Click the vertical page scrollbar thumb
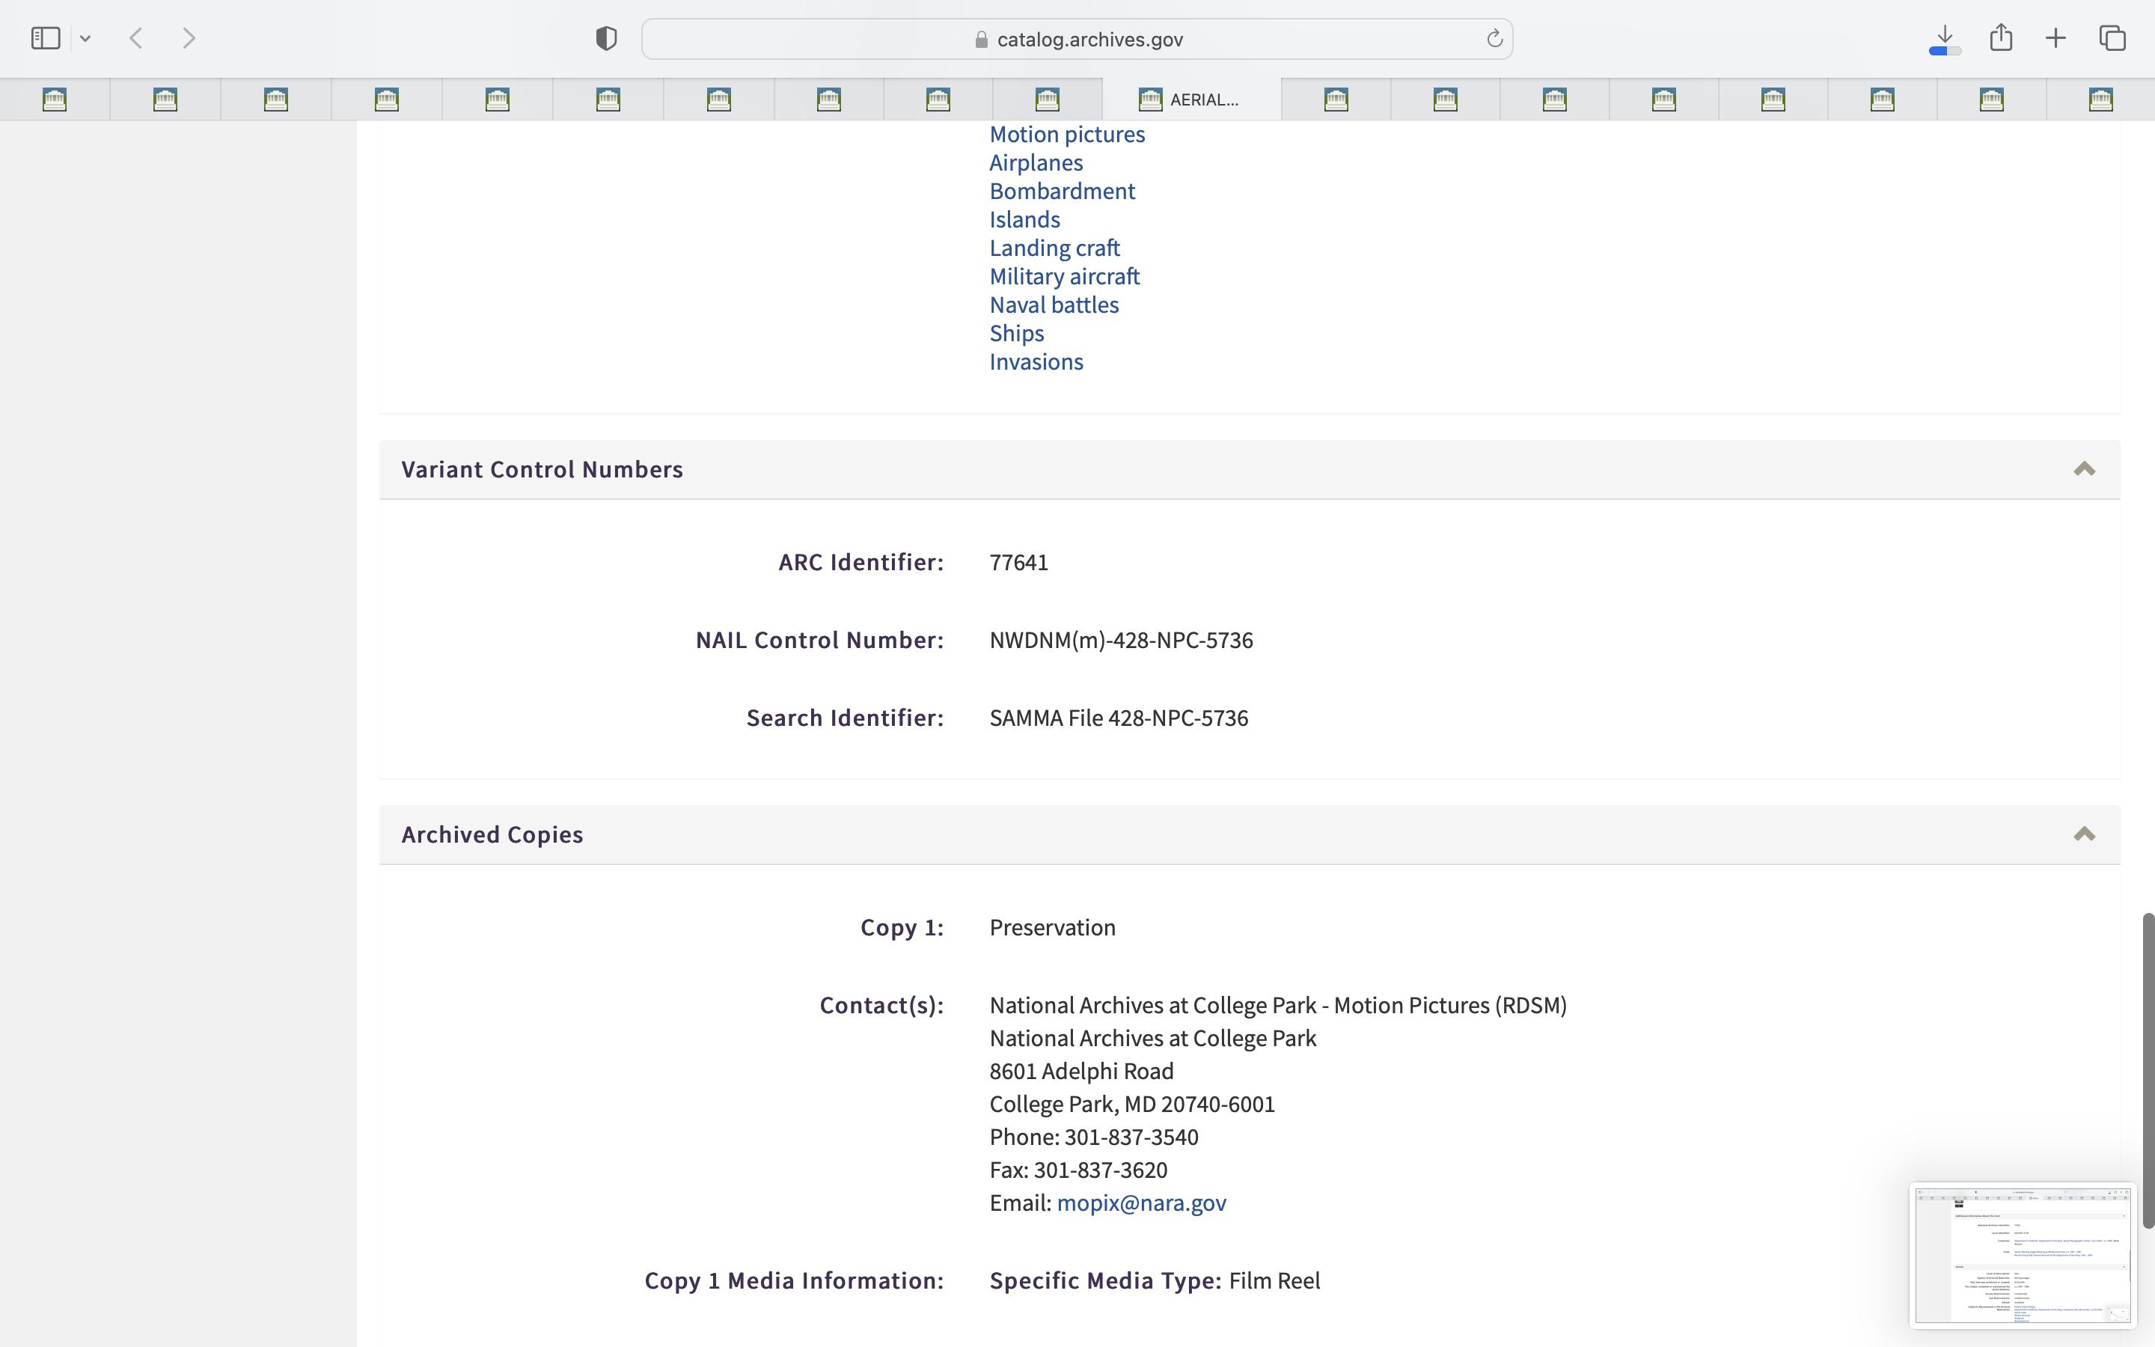This screenshot has width=2155, height=1347. coord(2148,1069)
